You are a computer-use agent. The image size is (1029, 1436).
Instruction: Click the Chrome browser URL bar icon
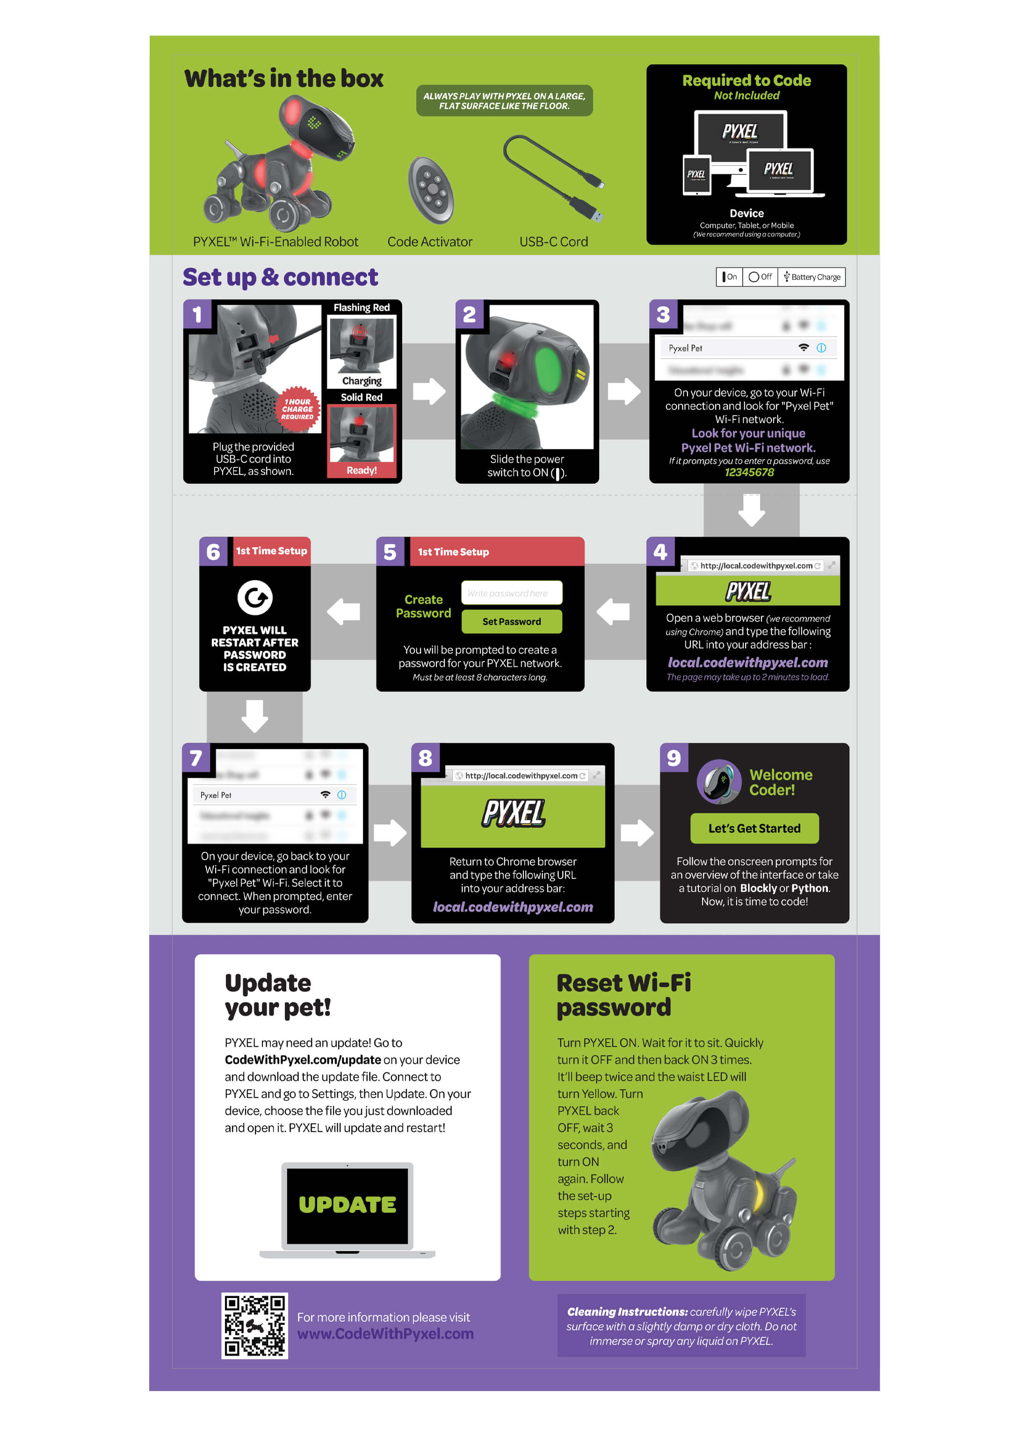tap(694, 566)
